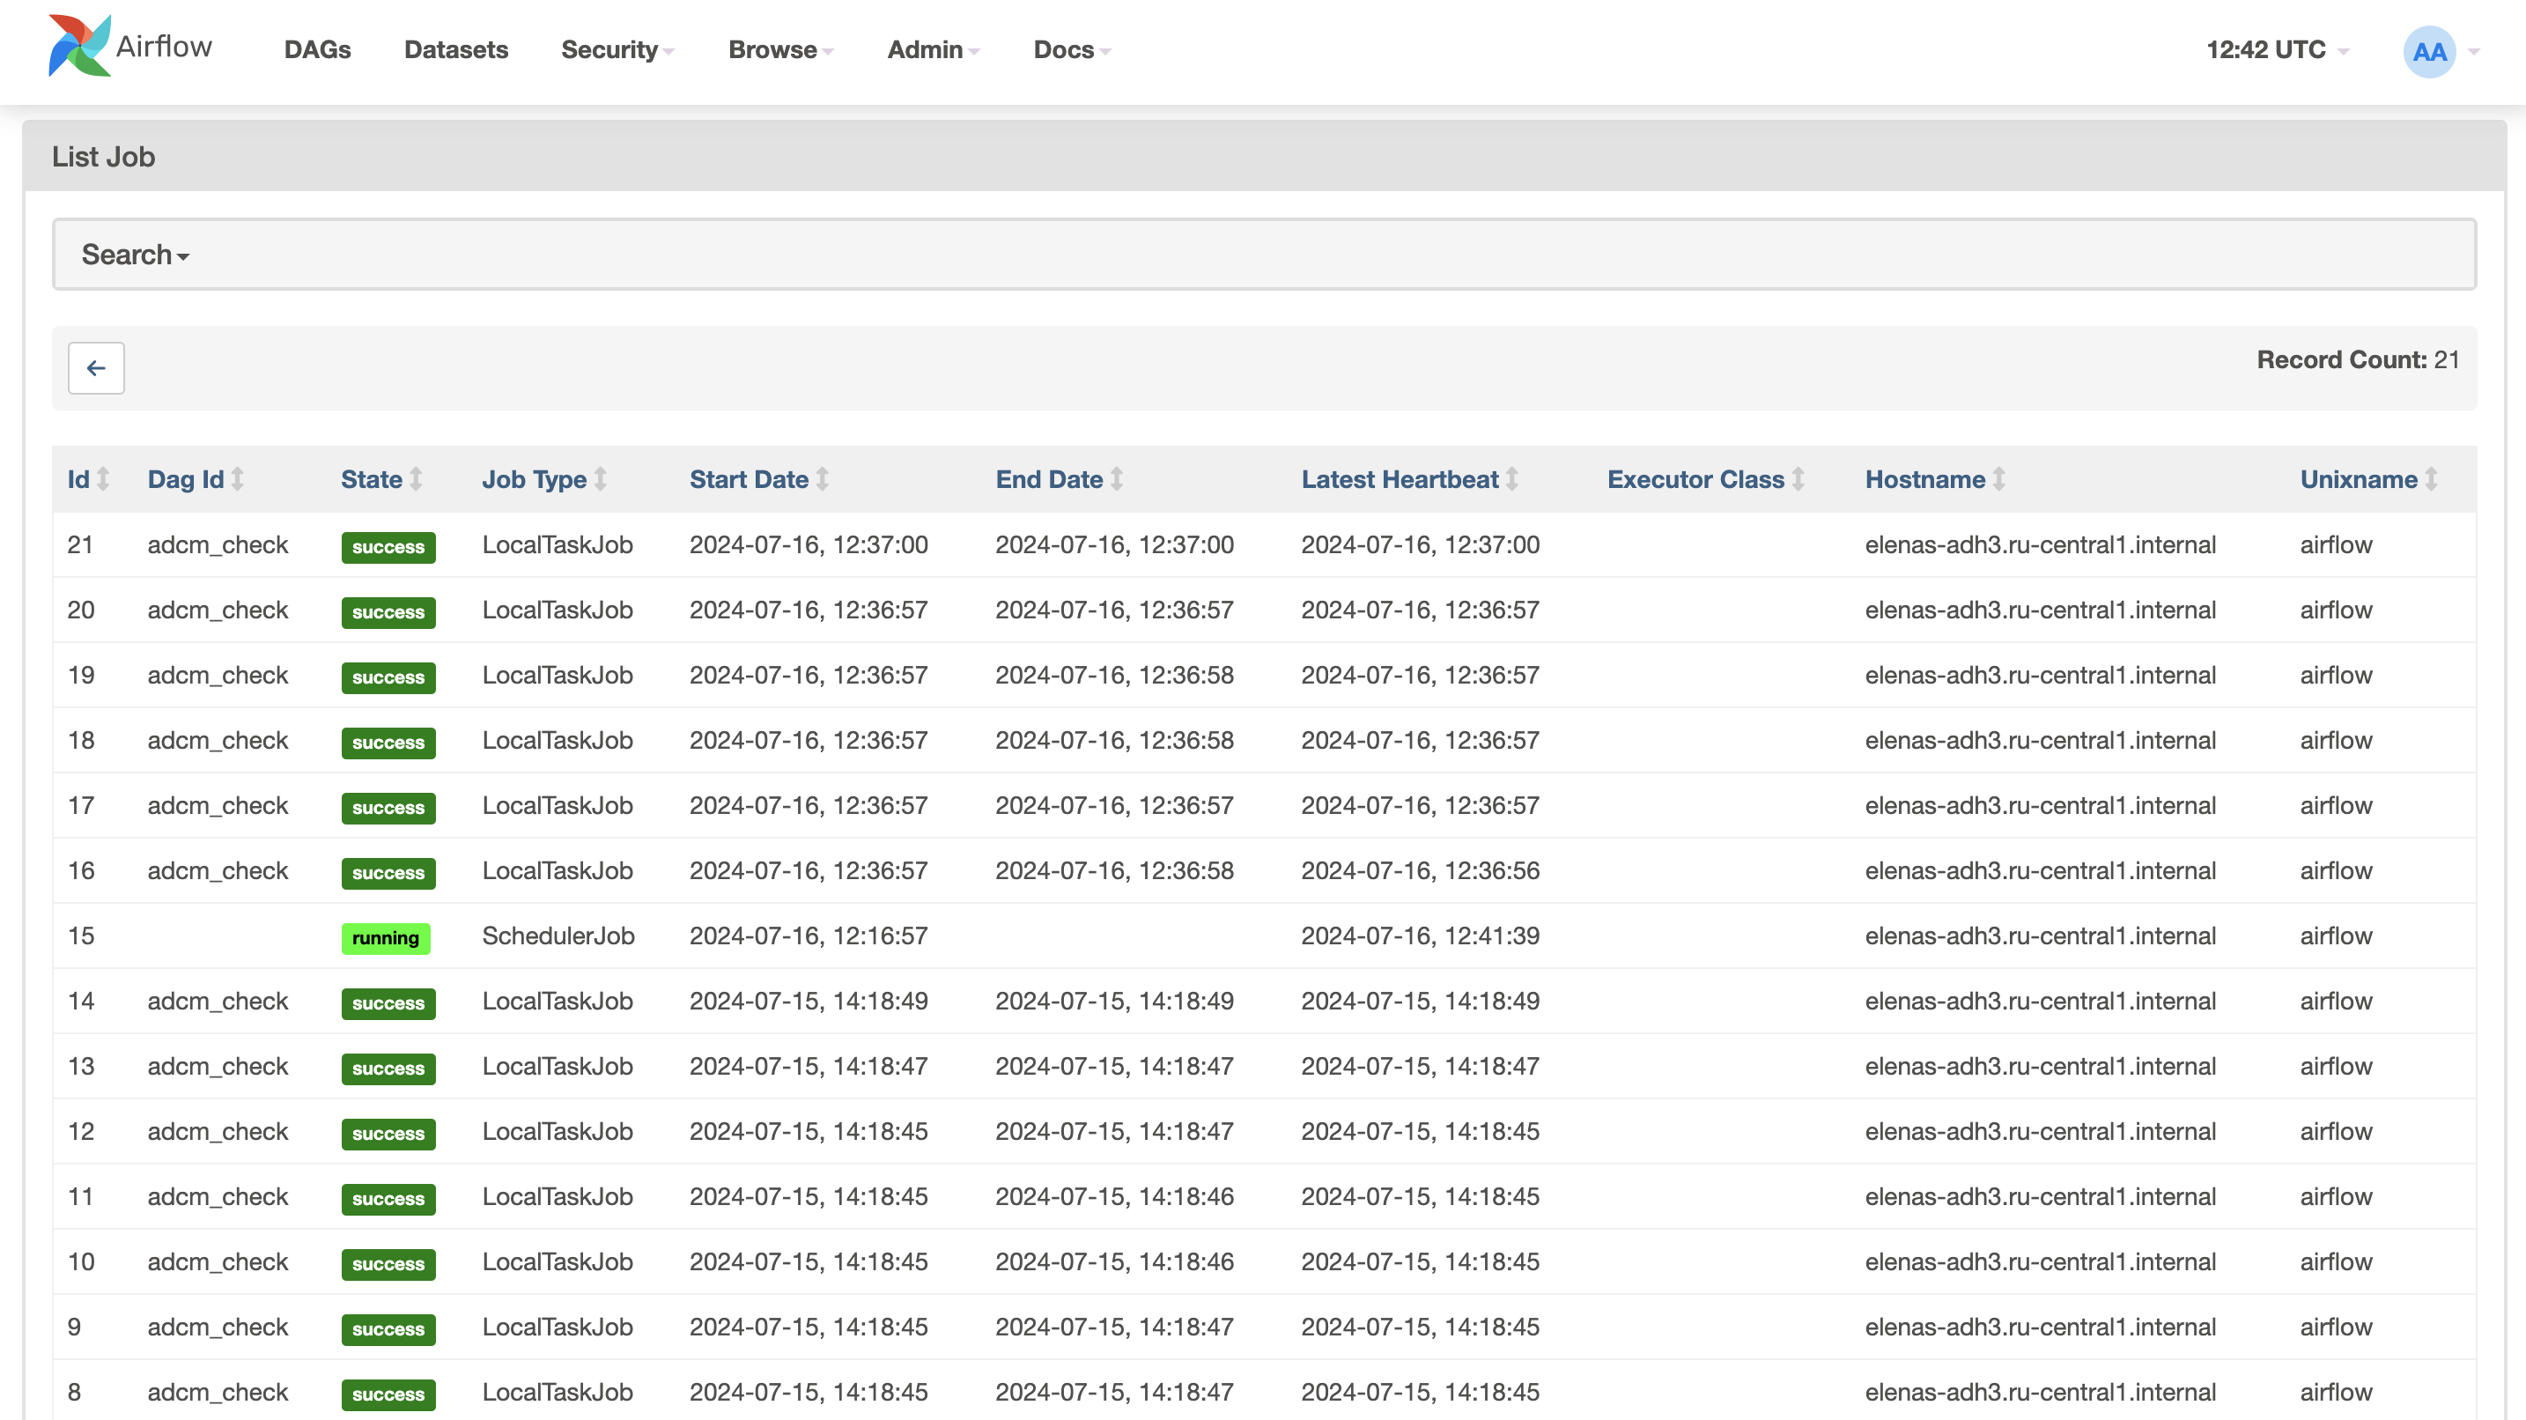Screen dimensions: 2526x1420
Task: Go to Datasets in navbar
Action: pos(456,50)
